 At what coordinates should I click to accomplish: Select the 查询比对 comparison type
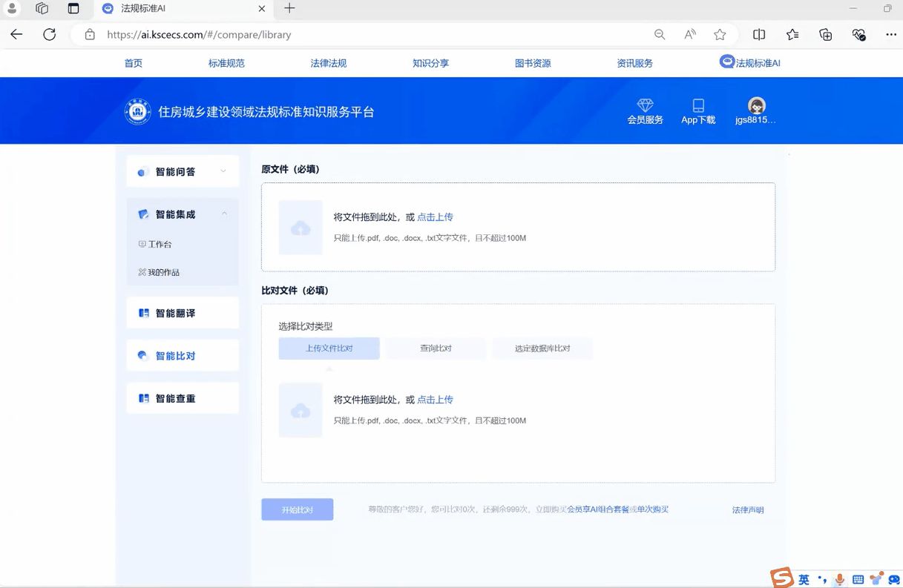tap(436, 348)
